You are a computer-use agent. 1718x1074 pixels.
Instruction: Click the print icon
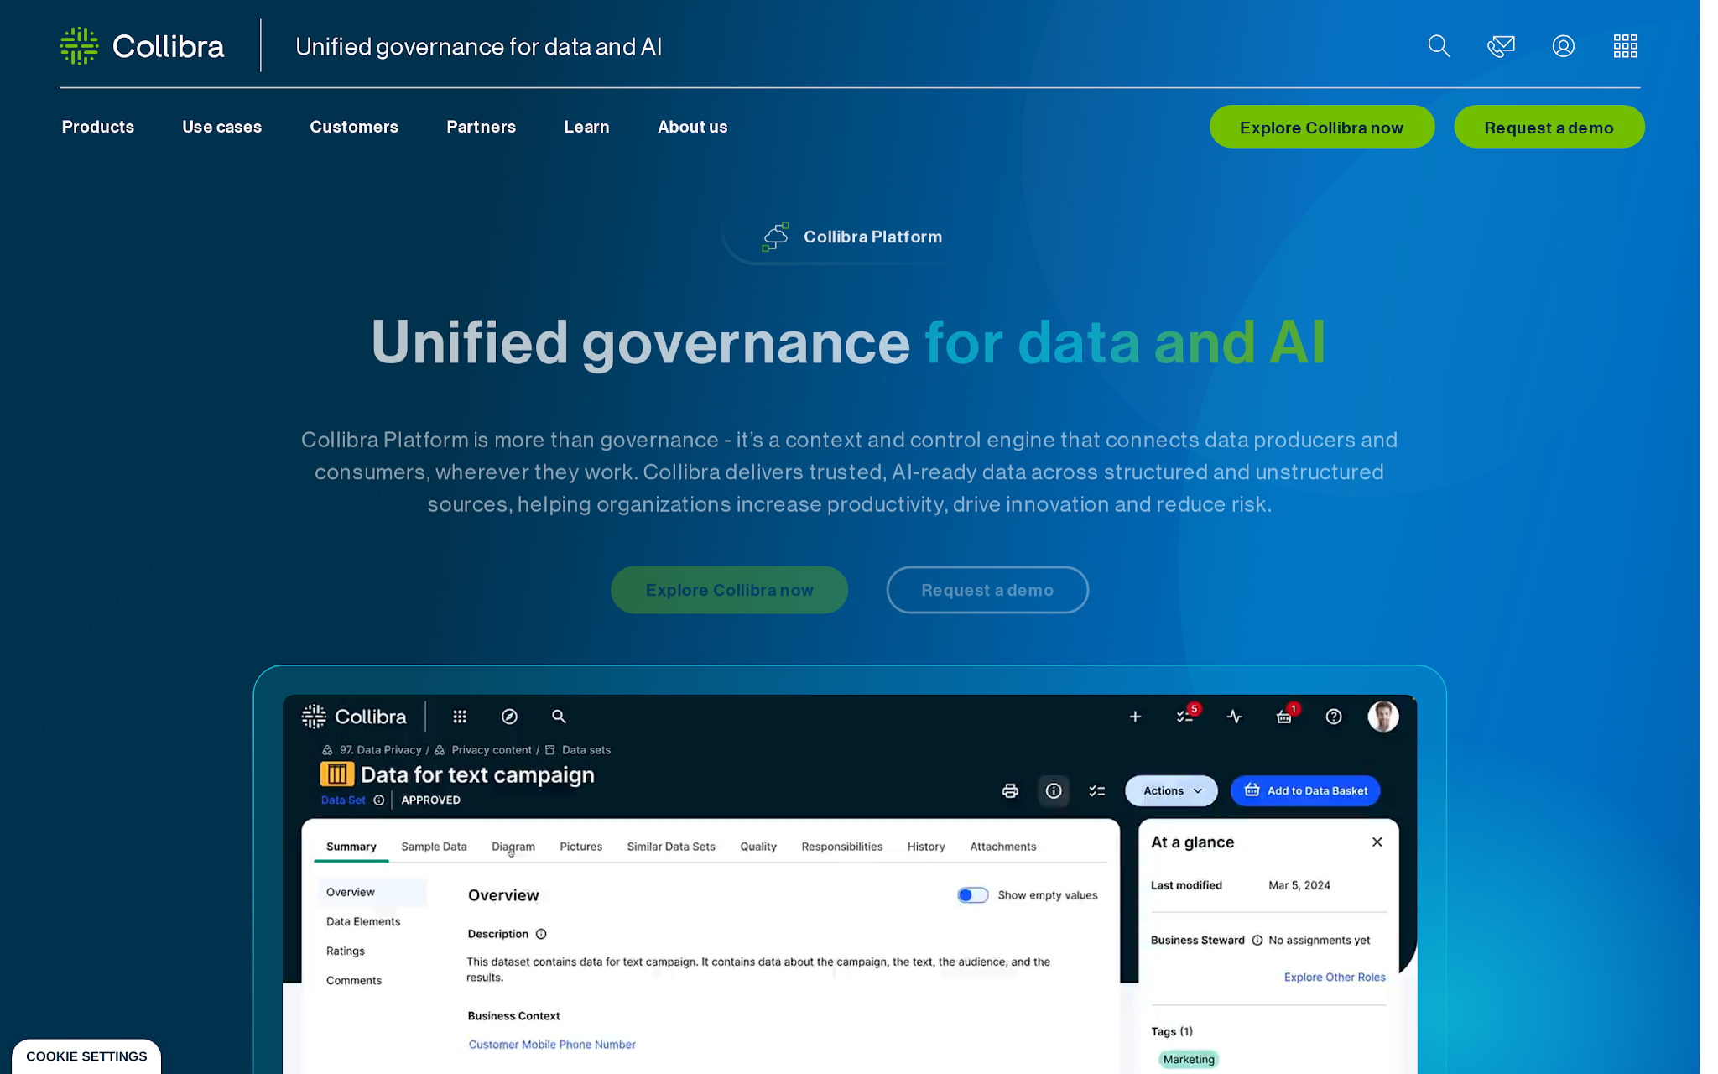click(x=1010, y=790)
